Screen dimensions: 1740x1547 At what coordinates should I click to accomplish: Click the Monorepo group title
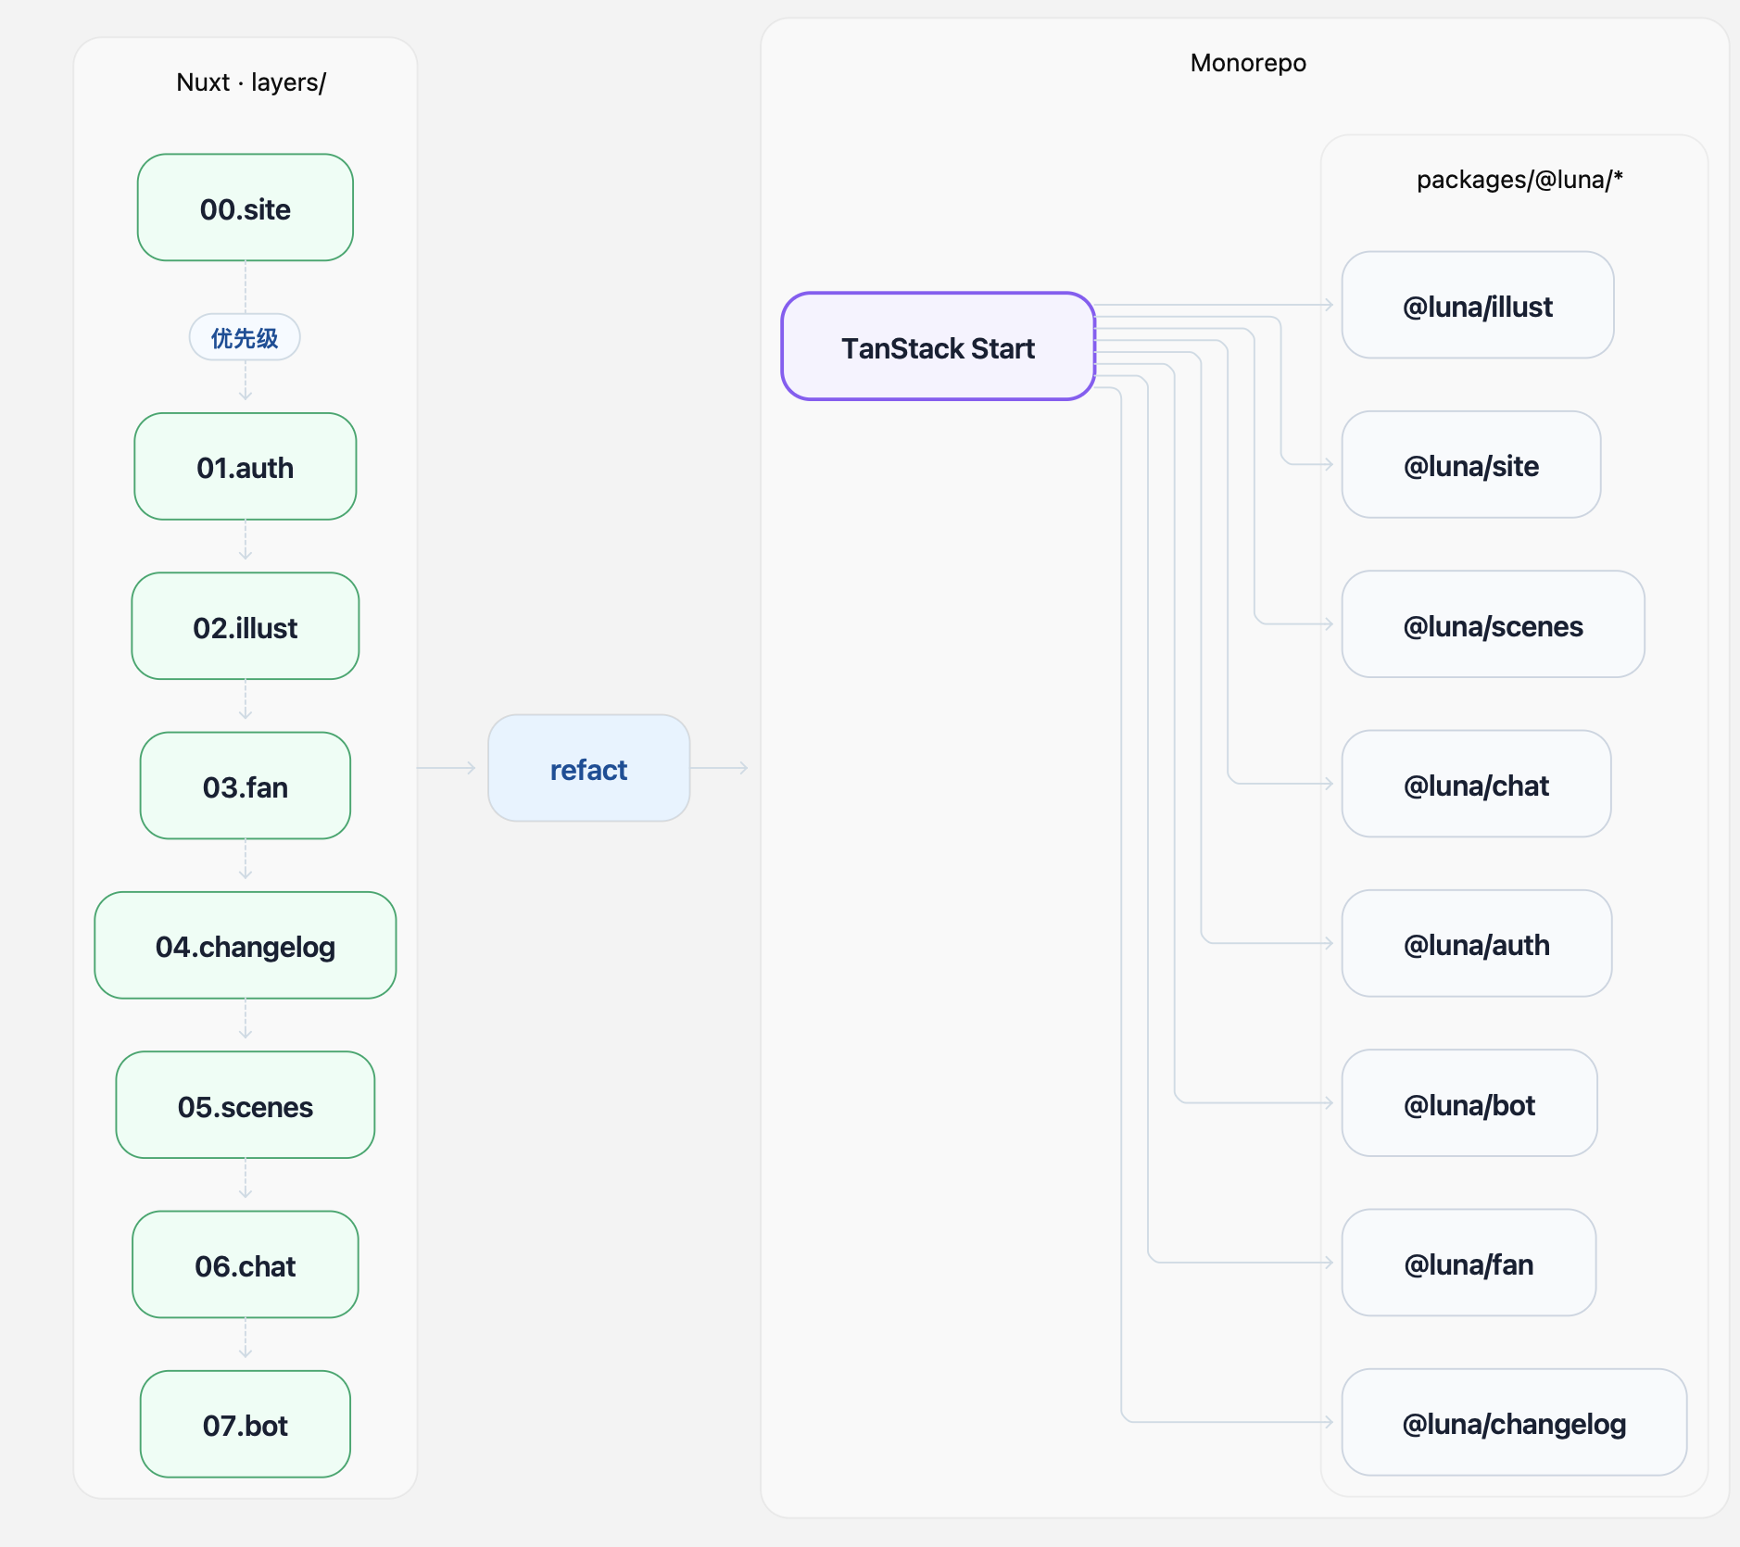pyautogui.click(x=1248, y=63)
